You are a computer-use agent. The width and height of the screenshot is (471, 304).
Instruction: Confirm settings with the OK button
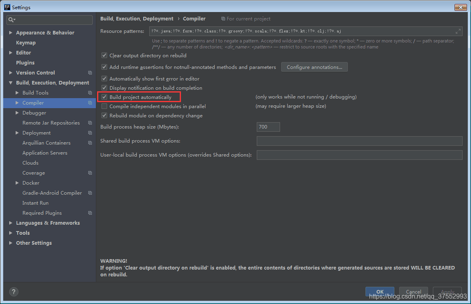coord(380,292)
